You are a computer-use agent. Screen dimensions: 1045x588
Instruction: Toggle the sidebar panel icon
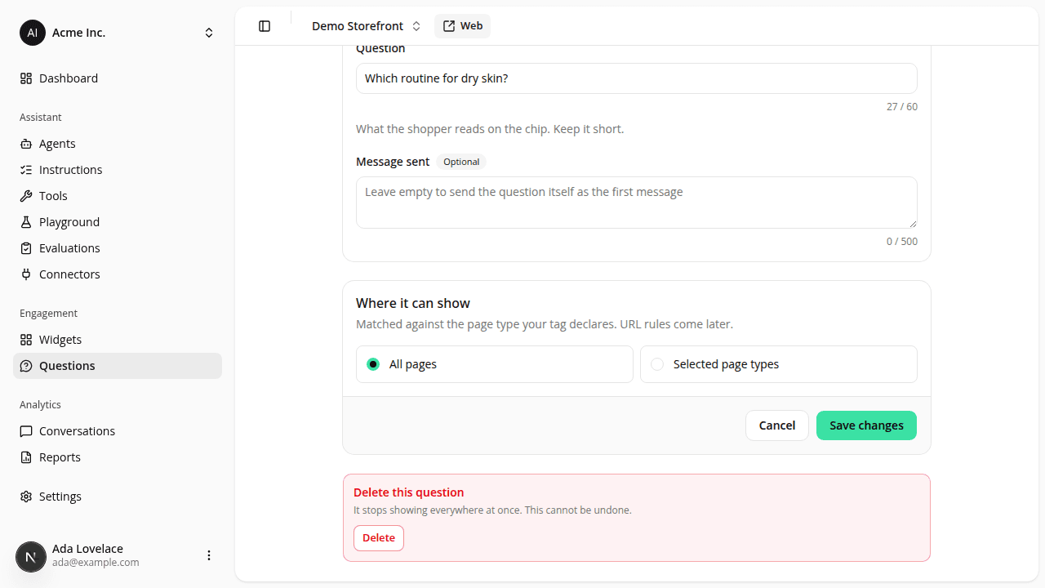[265, 26]
